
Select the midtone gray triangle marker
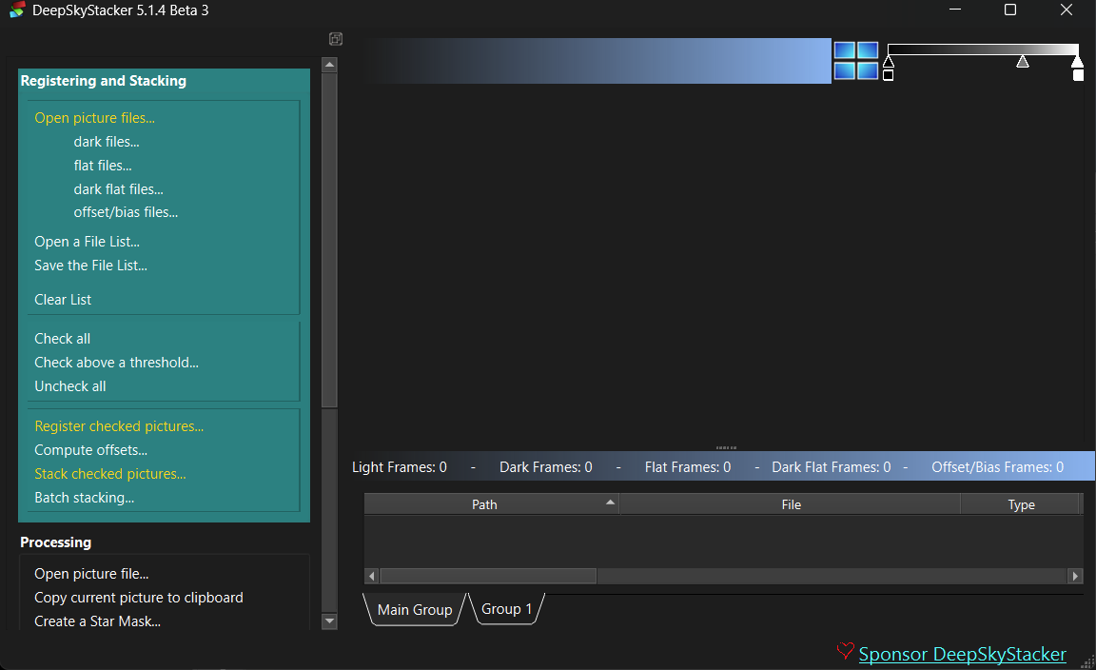click(x=1023, y=62)
